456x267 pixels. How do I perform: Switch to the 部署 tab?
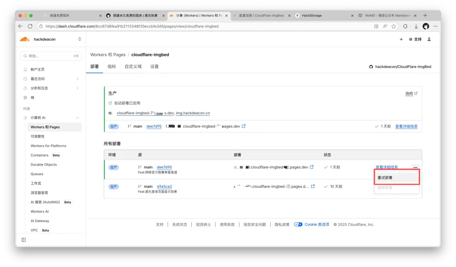pos(95,67)
